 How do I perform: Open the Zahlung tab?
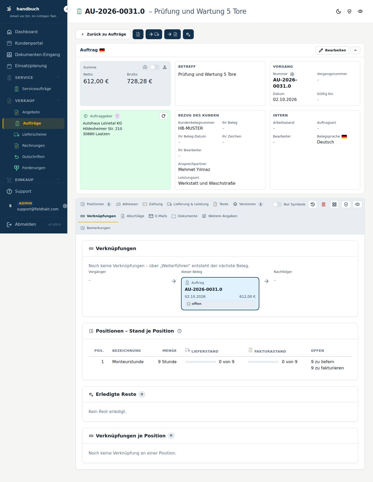(x=153, y=204)
